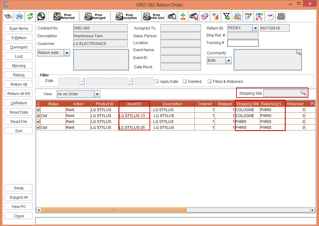Click the funnel filter icon

215,16
